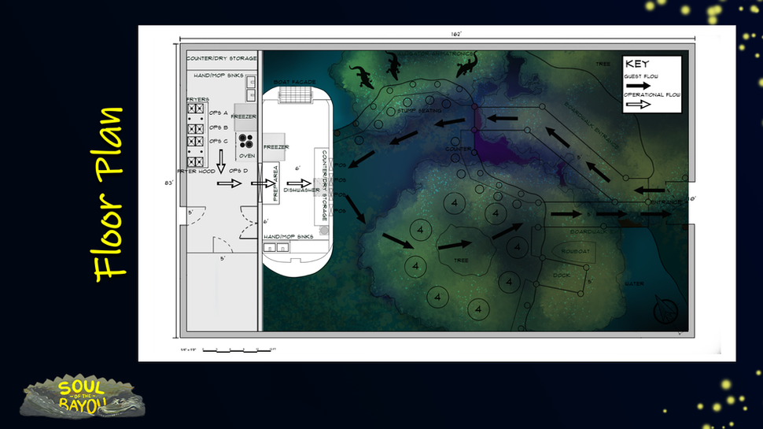Click the vertical COUNTER/DRY STORAGE label in the boat

pyautogui.click(x=325, y=186)
